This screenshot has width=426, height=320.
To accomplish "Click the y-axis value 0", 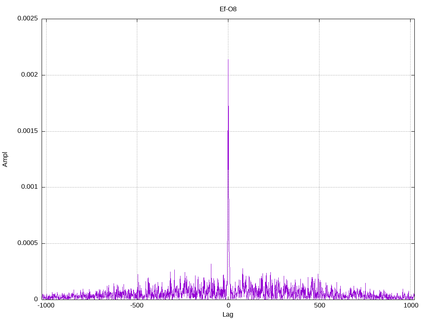I will (36, 299).
